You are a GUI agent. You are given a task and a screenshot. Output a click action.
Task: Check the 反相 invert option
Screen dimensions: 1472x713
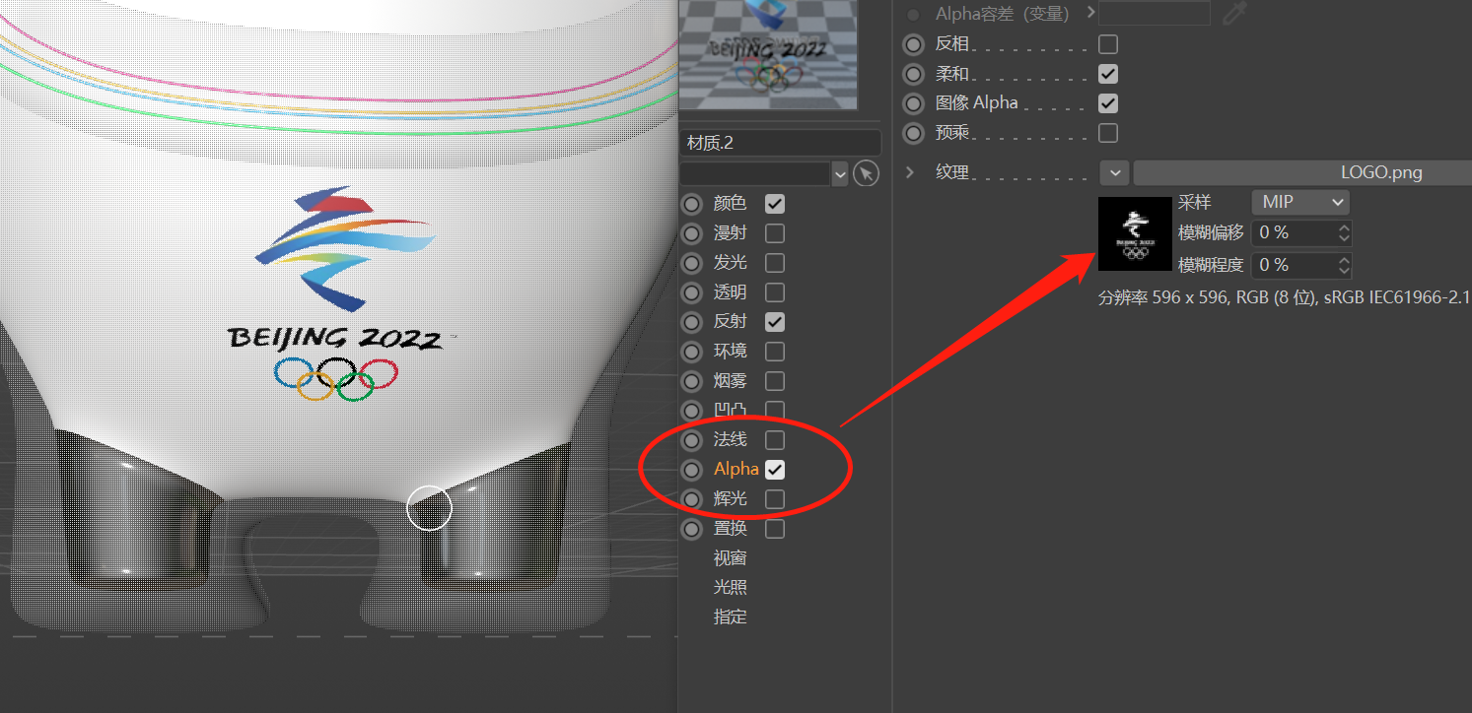click(x=1108, y=44)
